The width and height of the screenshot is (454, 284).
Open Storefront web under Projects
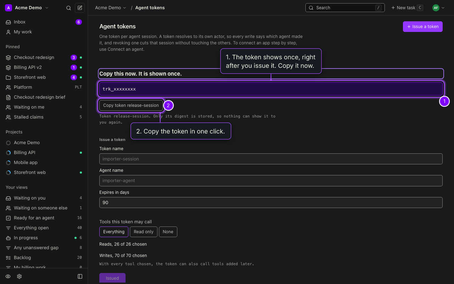[x=44, y=173]
